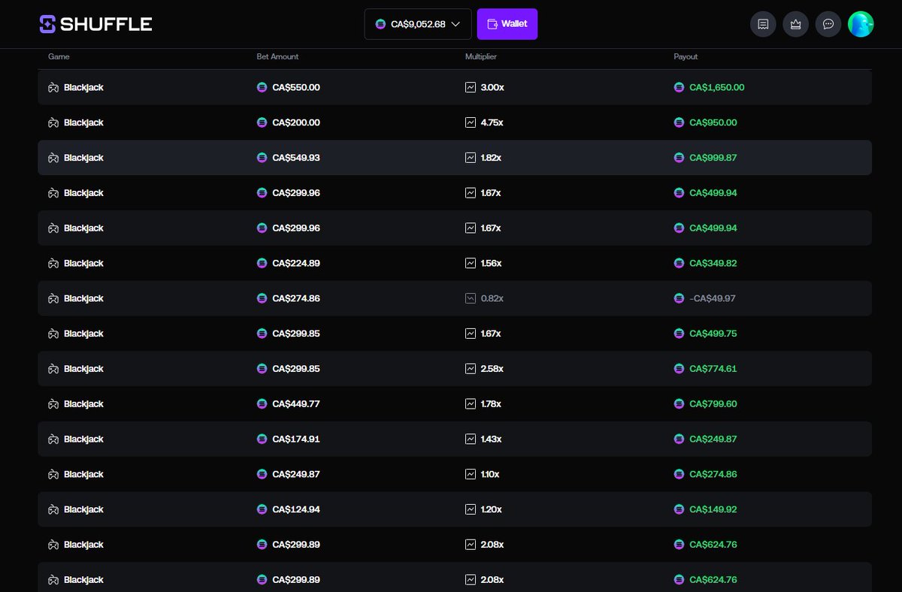Click the coin icon beside the CA$9,052.68 balance
This screenshot has height=592, width=902.
(380, 24)
